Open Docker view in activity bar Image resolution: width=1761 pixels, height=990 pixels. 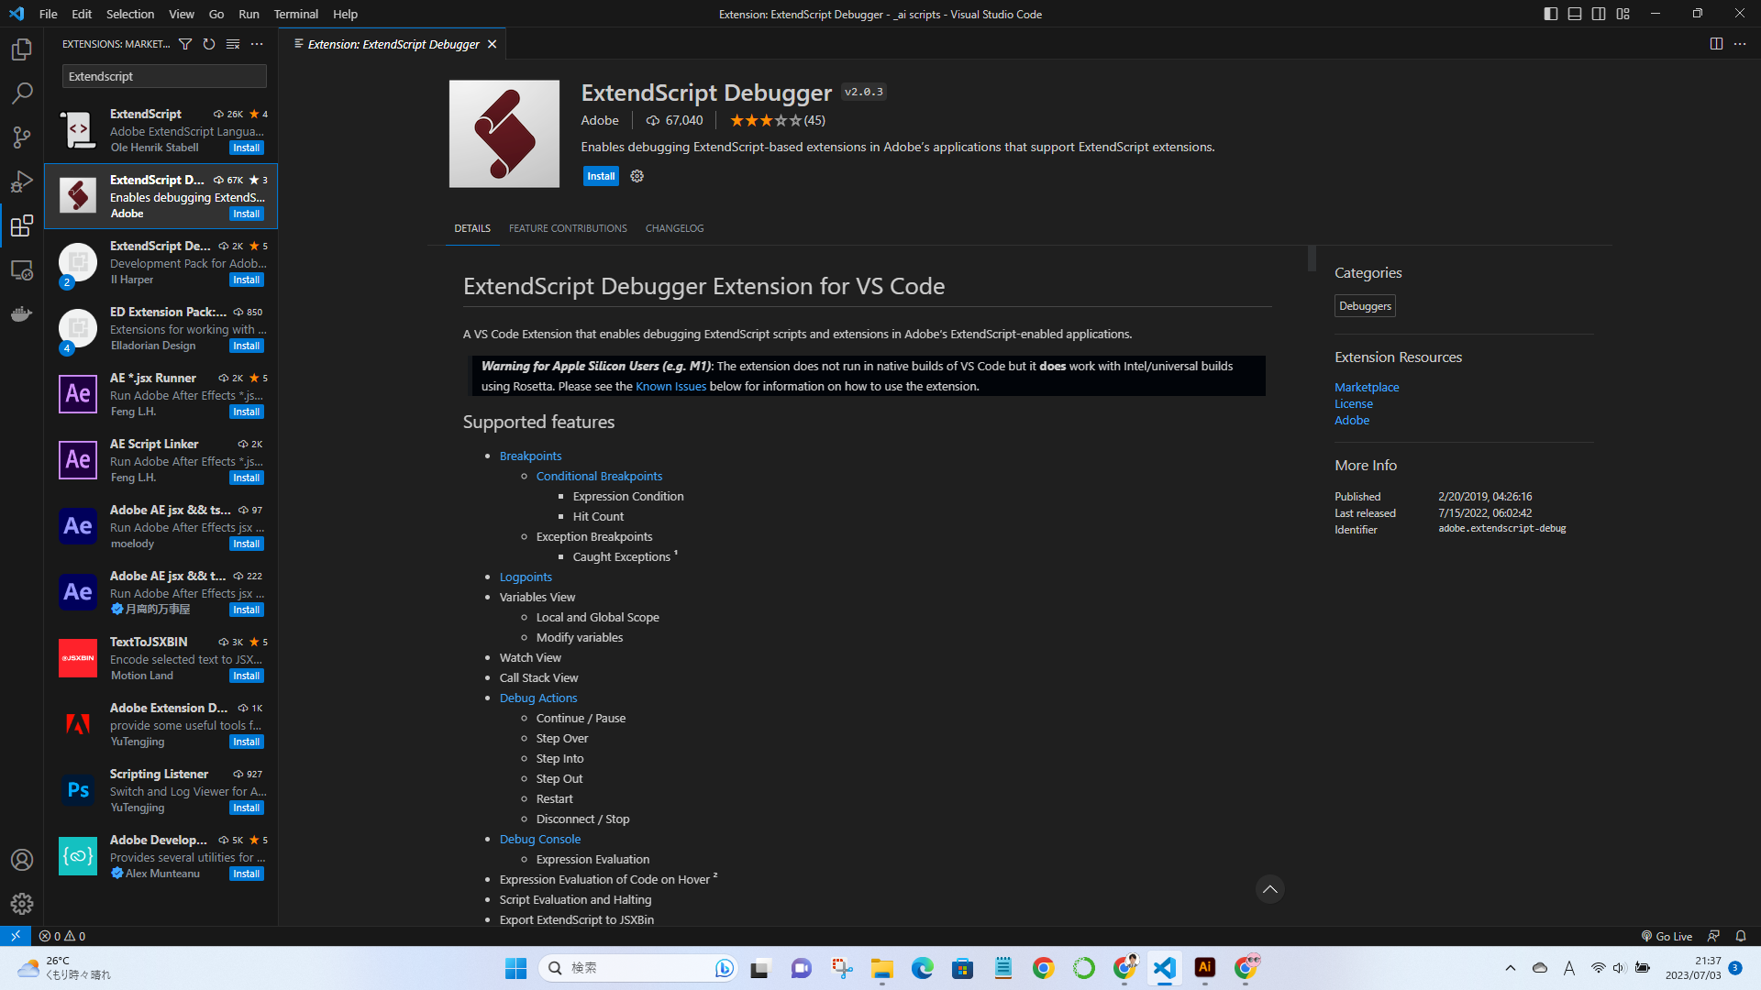(x=22, y=314)
